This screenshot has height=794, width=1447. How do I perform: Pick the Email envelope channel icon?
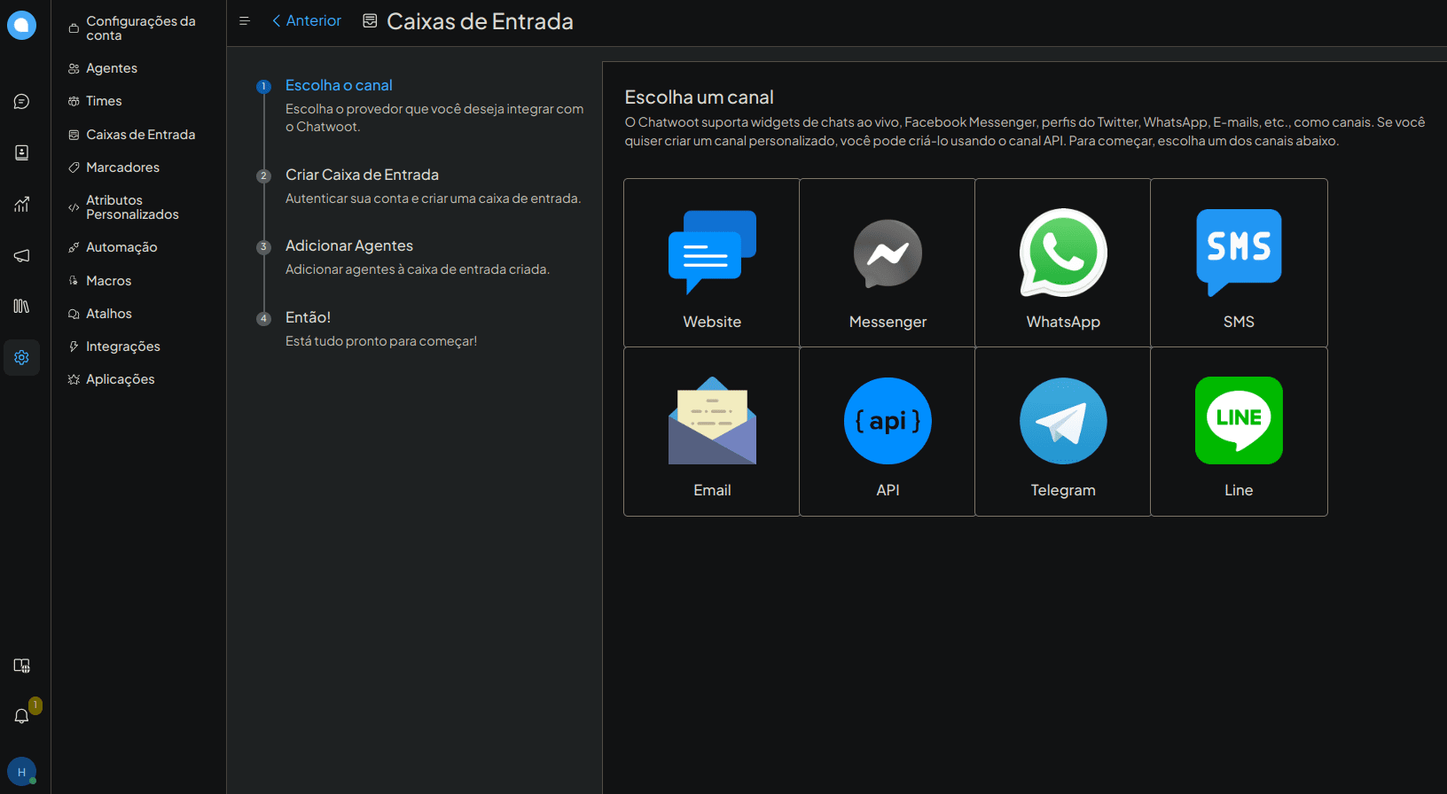coord(712,422)
